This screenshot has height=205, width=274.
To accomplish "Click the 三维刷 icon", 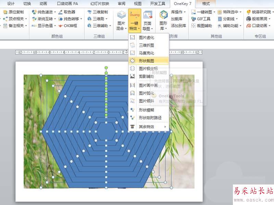I will [89, 19].
